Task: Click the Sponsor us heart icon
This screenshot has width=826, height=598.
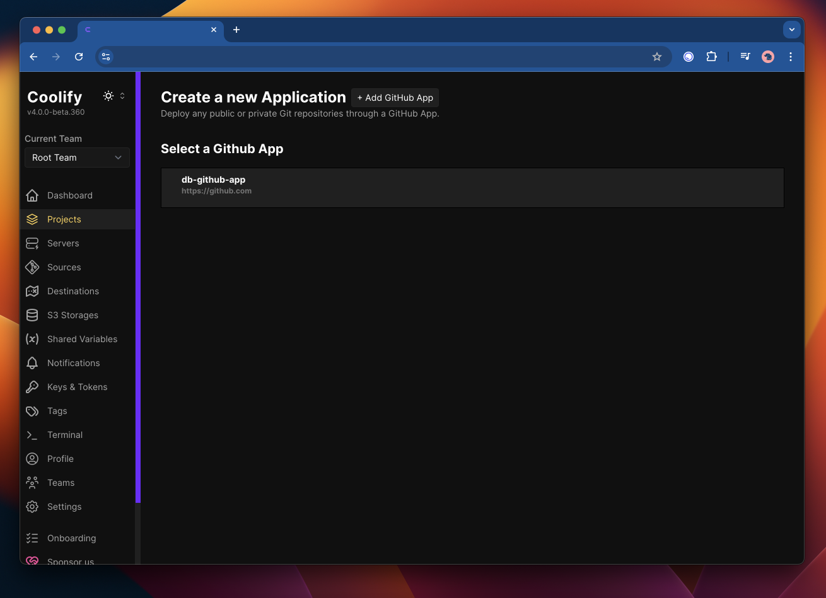Action: (x=32, y=561)
